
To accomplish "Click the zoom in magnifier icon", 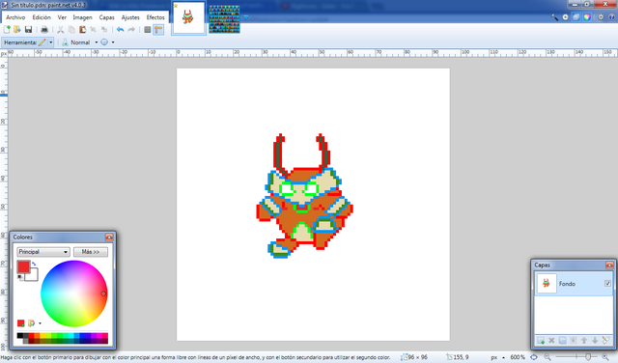I will click(605, 357).
